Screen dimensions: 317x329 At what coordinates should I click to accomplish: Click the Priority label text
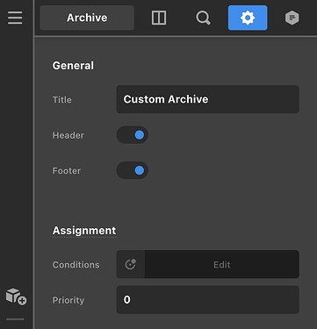[68, 300]
